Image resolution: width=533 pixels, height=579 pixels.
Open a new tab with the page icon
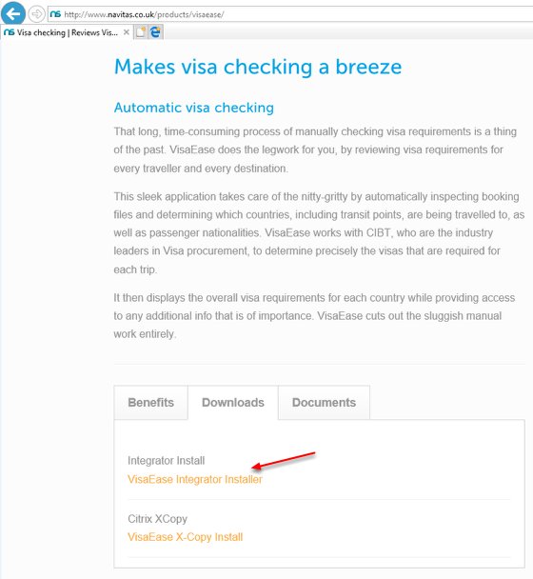click(x=141, y=32)
